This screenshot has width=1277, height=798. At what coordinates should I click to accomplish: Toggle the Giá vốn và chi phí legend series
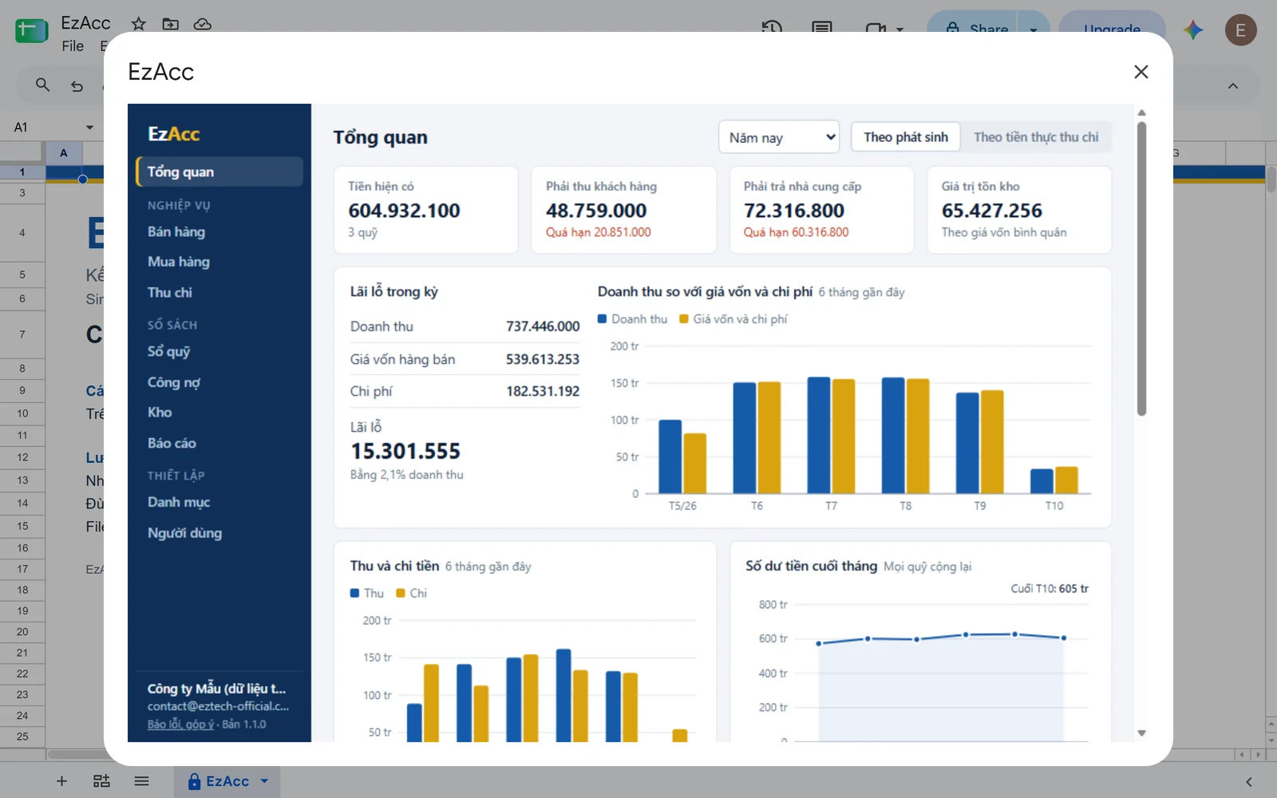[x=733, y=319]
